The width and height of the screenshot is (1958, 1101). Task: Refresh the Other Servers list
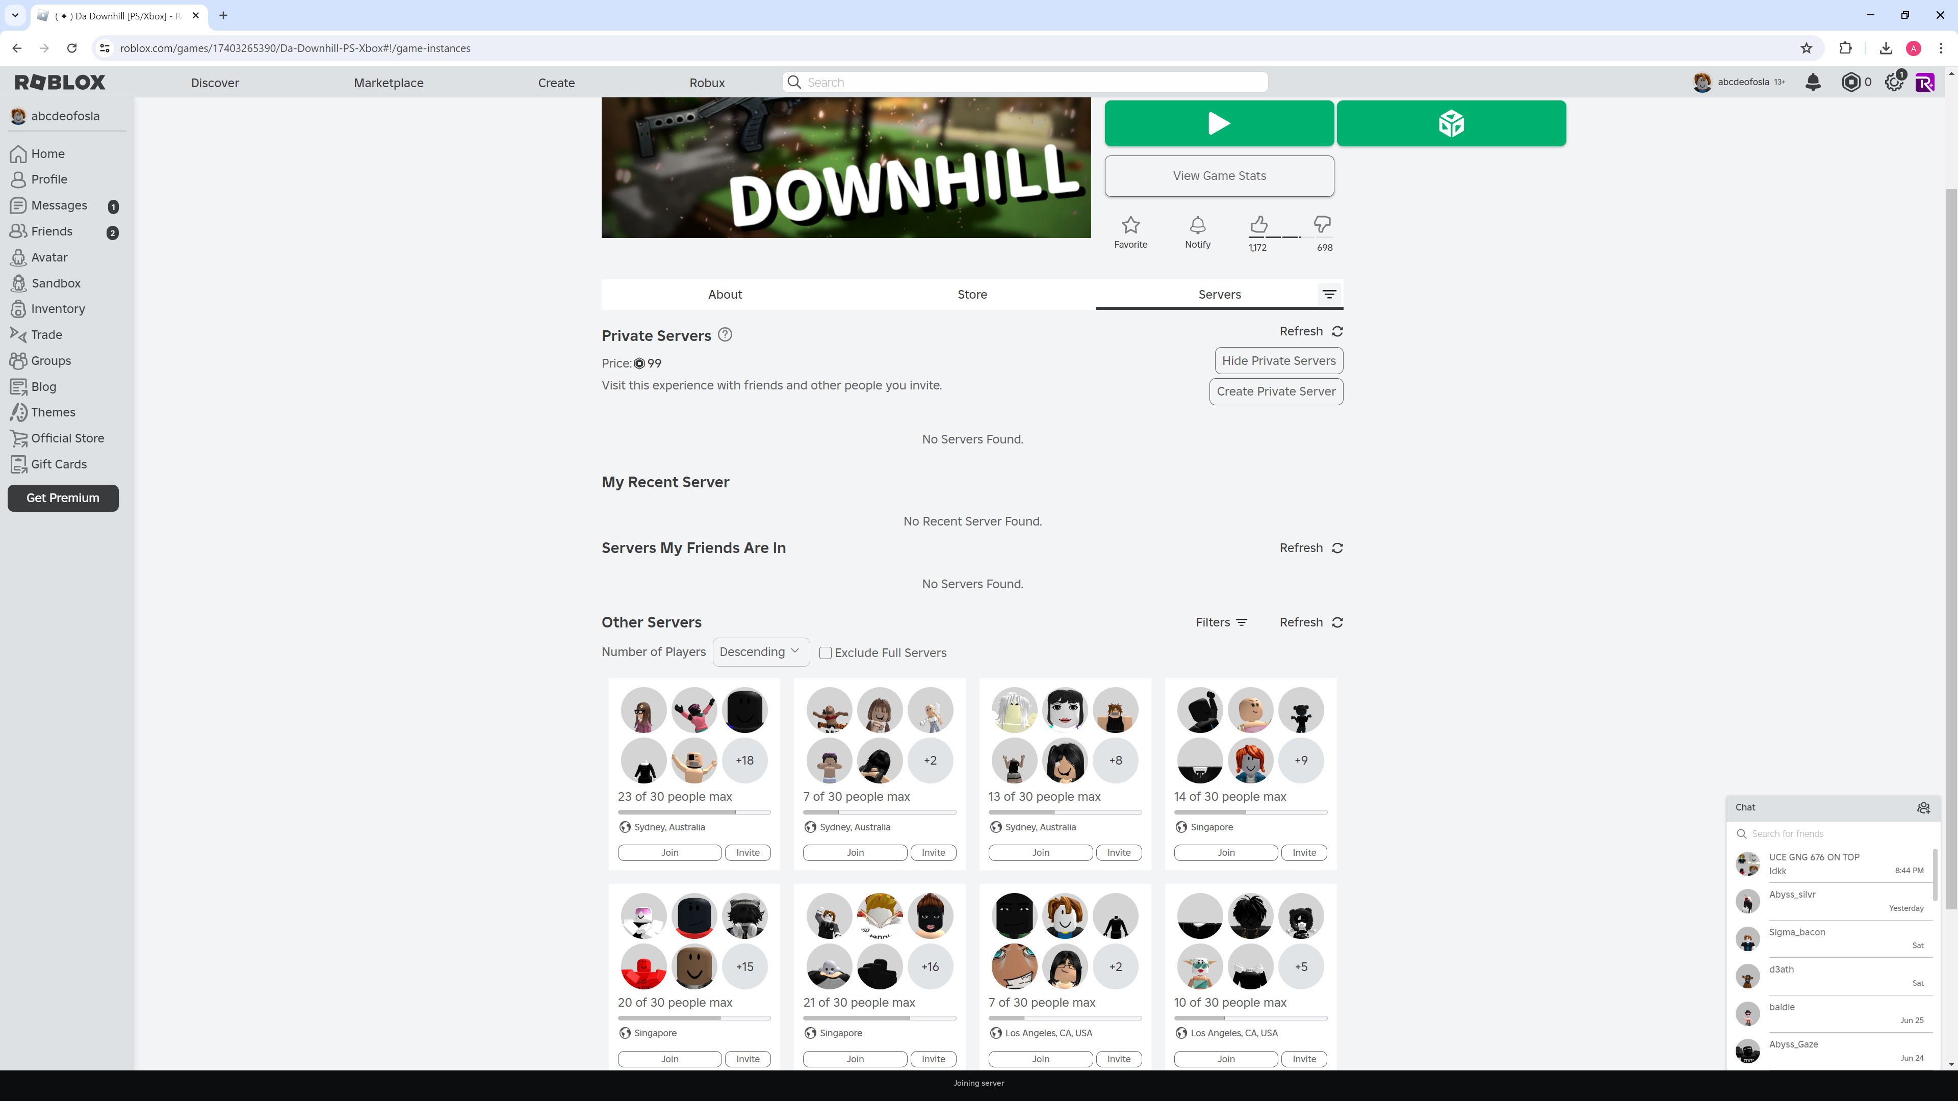pos(1311,622)
